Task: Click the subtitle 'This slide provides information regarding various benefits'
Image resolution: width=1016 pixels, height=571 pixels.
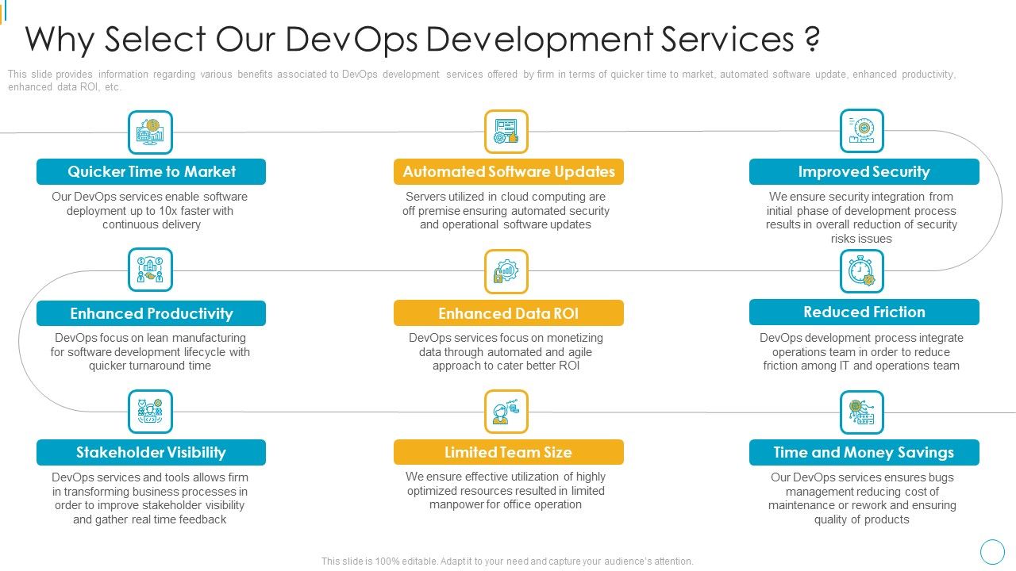Action: point(482,80)
